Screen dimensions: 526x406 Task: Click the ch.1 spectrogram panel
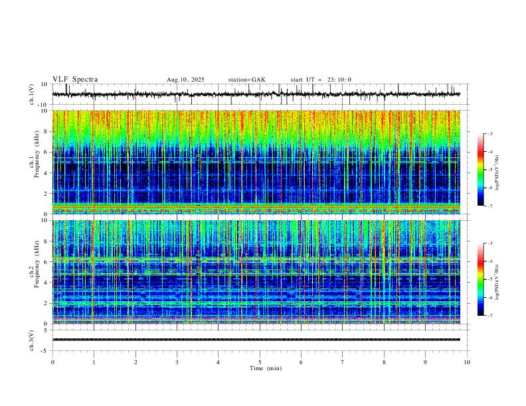click(x=256, y=162)
